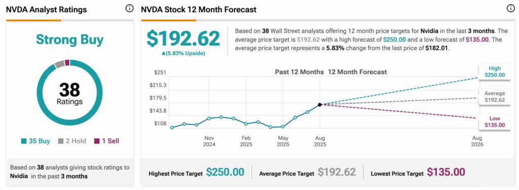Select the Past 12 Months chart label
Image resolution: width=519 pixels, height=190 pixels.
click(x=300, y=72)
